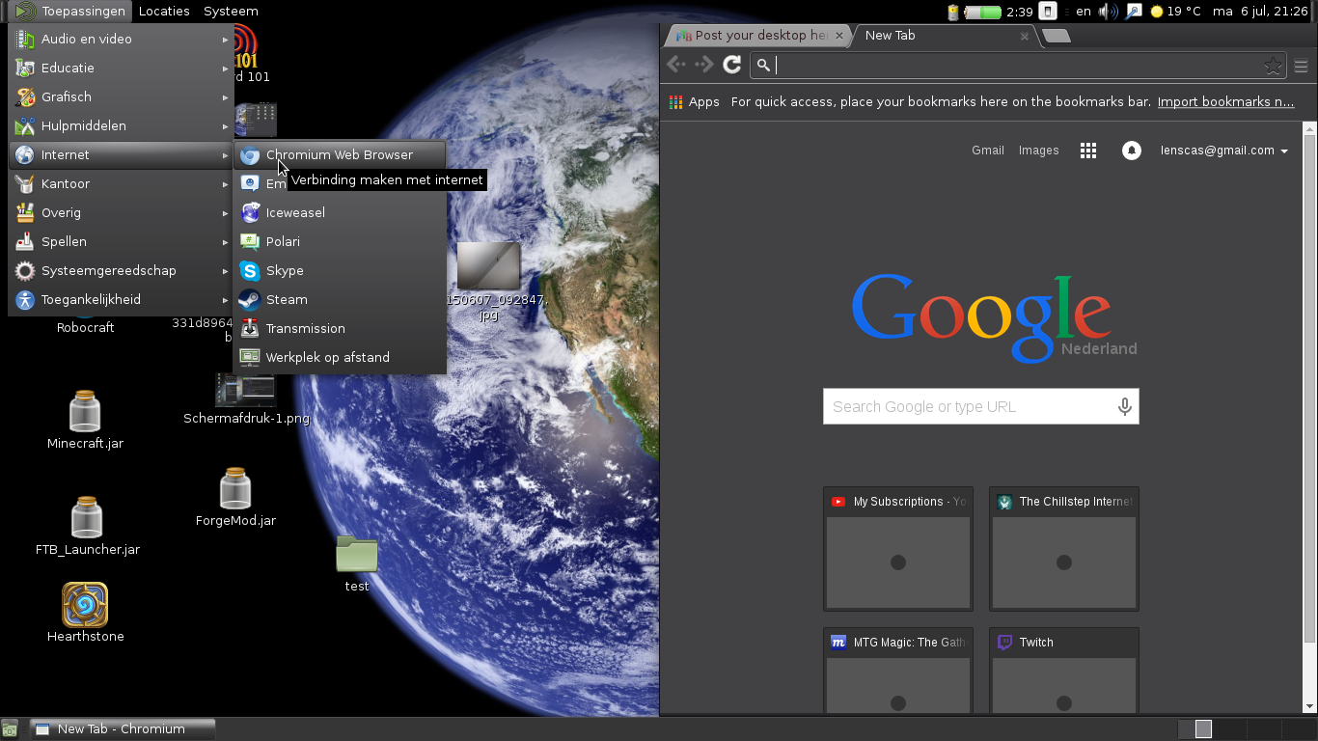Click the Gmail link
The height and width of the screenshot is (741, 1318).
(x=987, y=151)
